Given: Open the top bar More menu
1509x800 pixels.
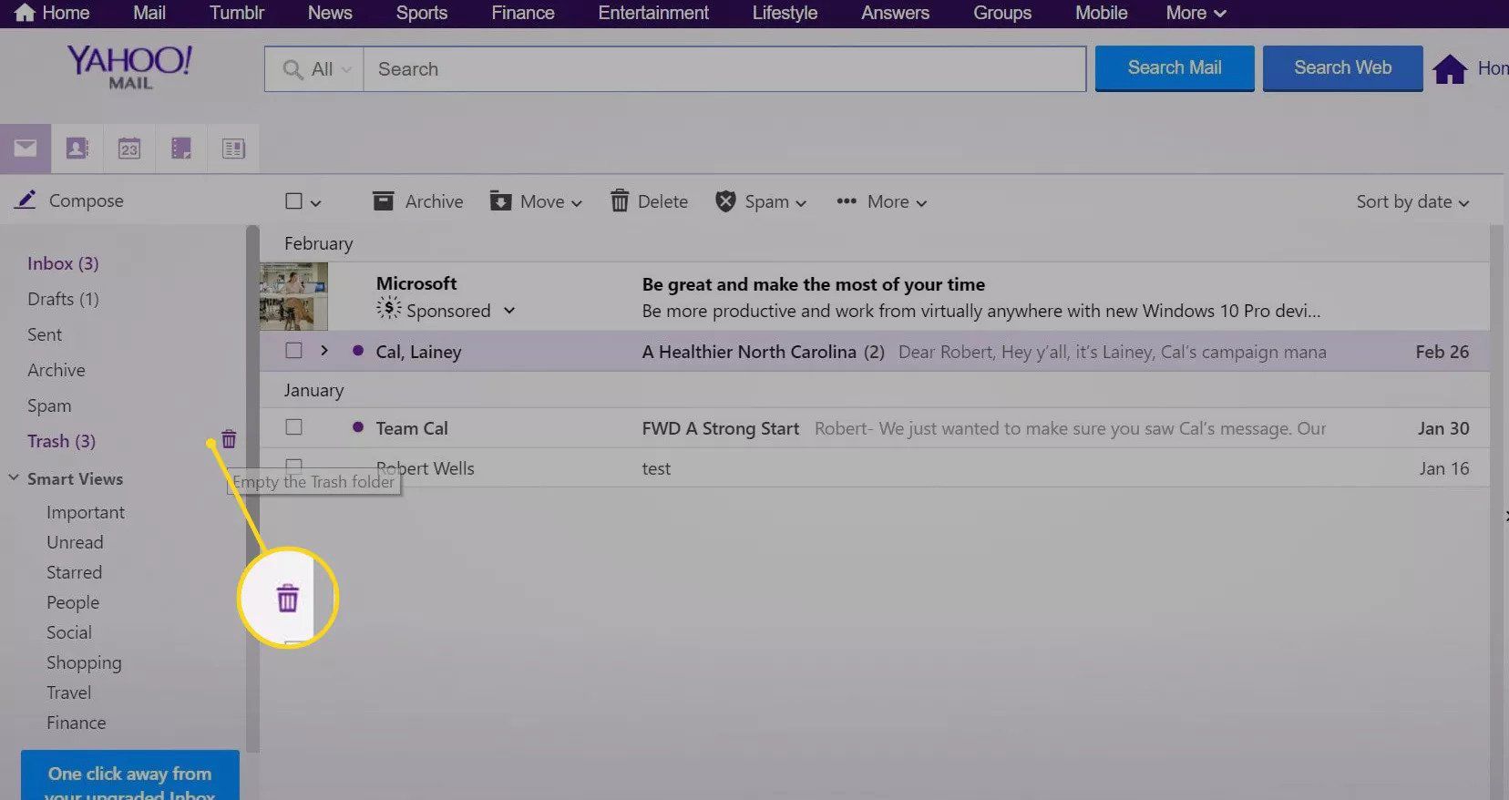Looking at the screenshot, I should click(1196, 13).
